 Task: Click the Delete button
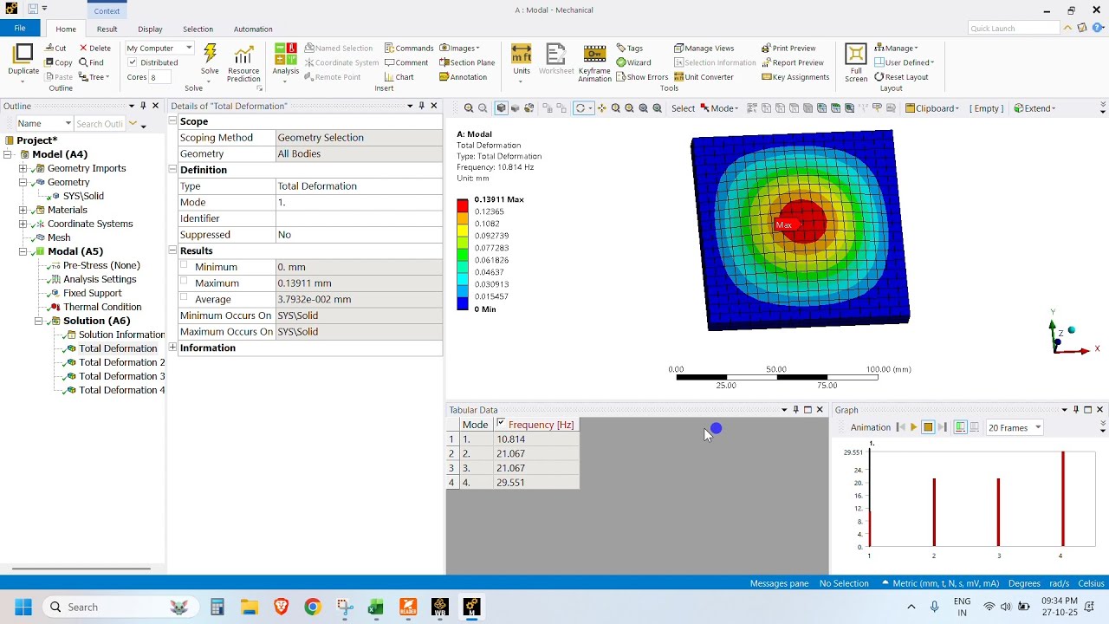[x=95, y=49]
